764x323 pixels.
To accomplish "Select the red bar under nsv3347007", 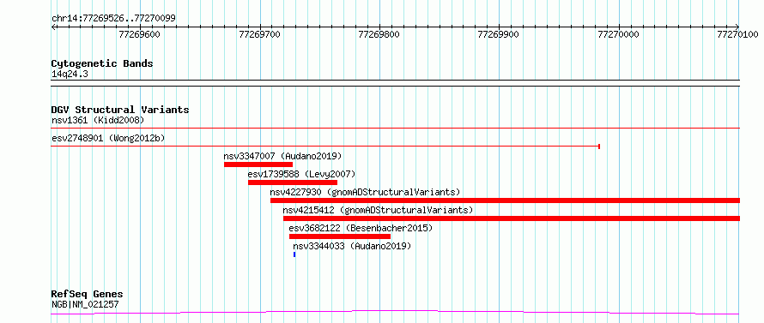I will [x=258, y=164].
